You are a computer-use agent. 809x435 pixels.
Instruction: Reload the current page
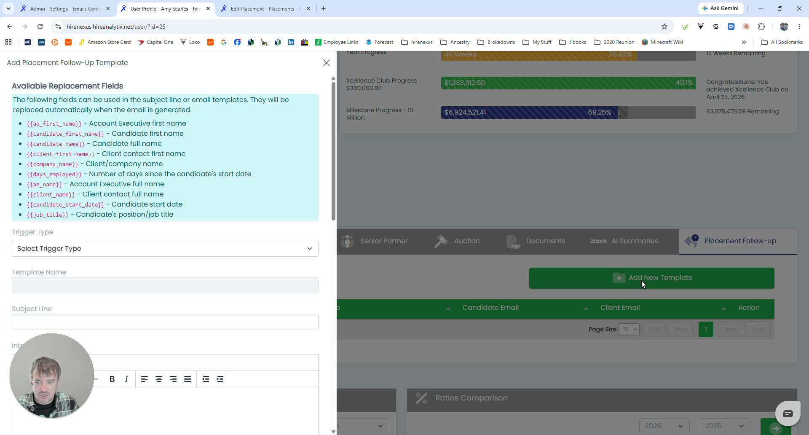40,27
